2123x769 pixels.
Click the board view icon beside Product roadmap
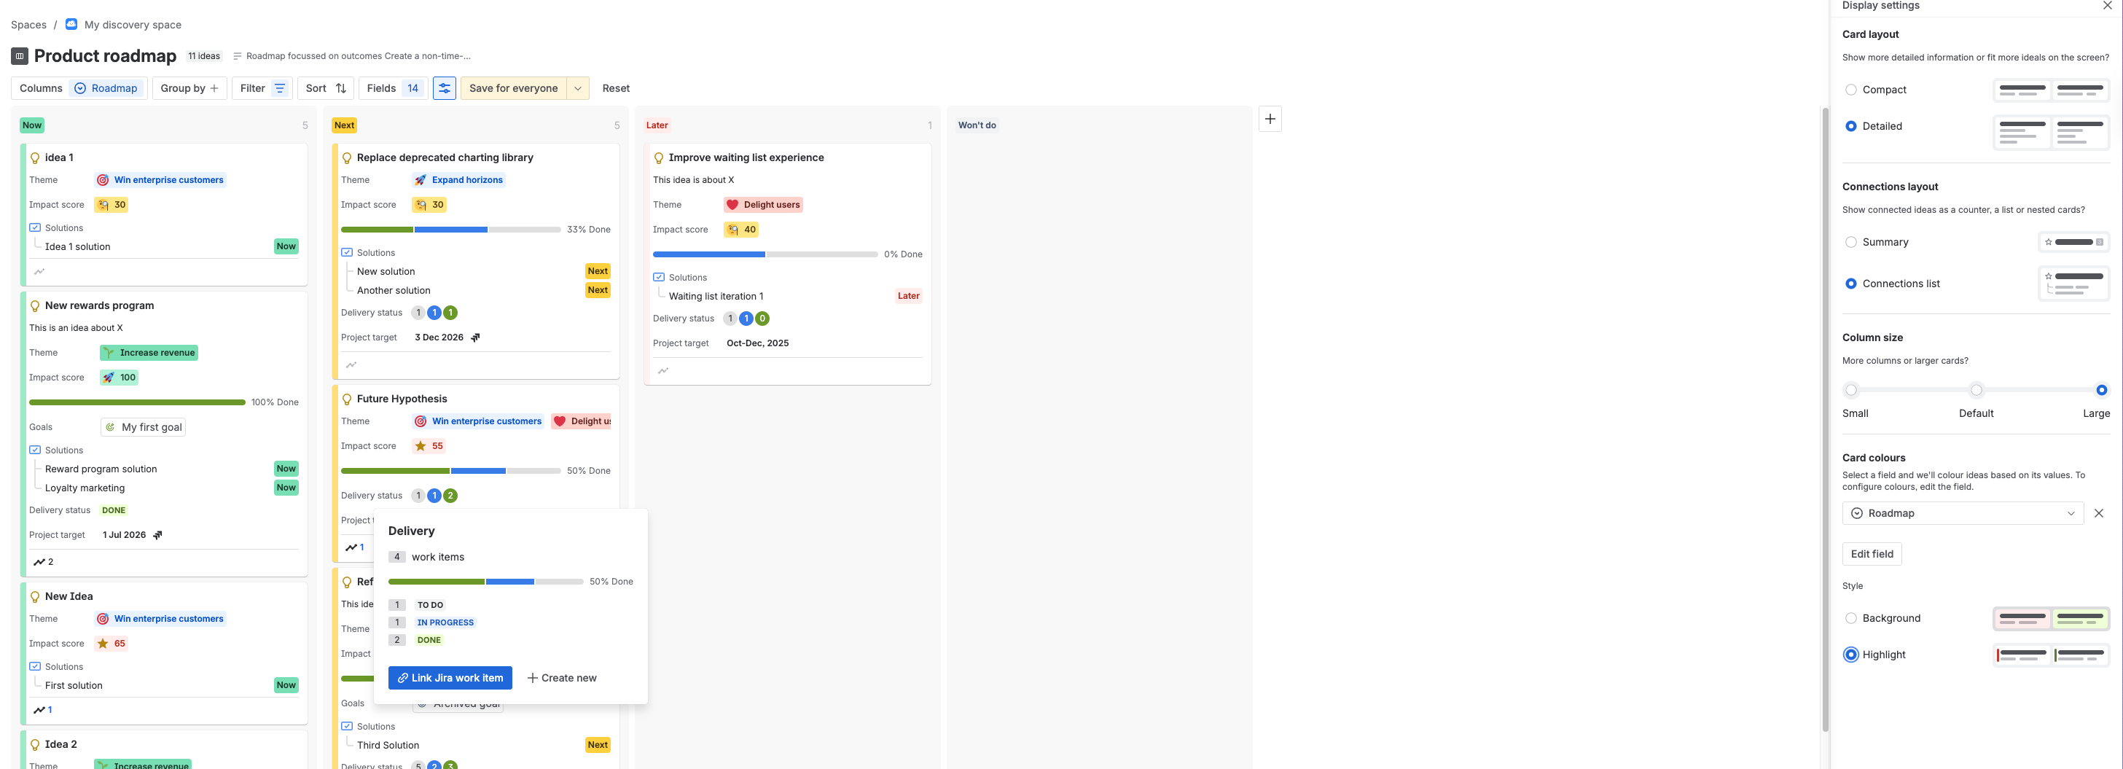coord(20,56)
